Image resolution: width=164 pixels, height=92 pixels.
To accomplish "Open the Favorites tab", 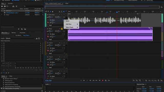I will 10,3.
